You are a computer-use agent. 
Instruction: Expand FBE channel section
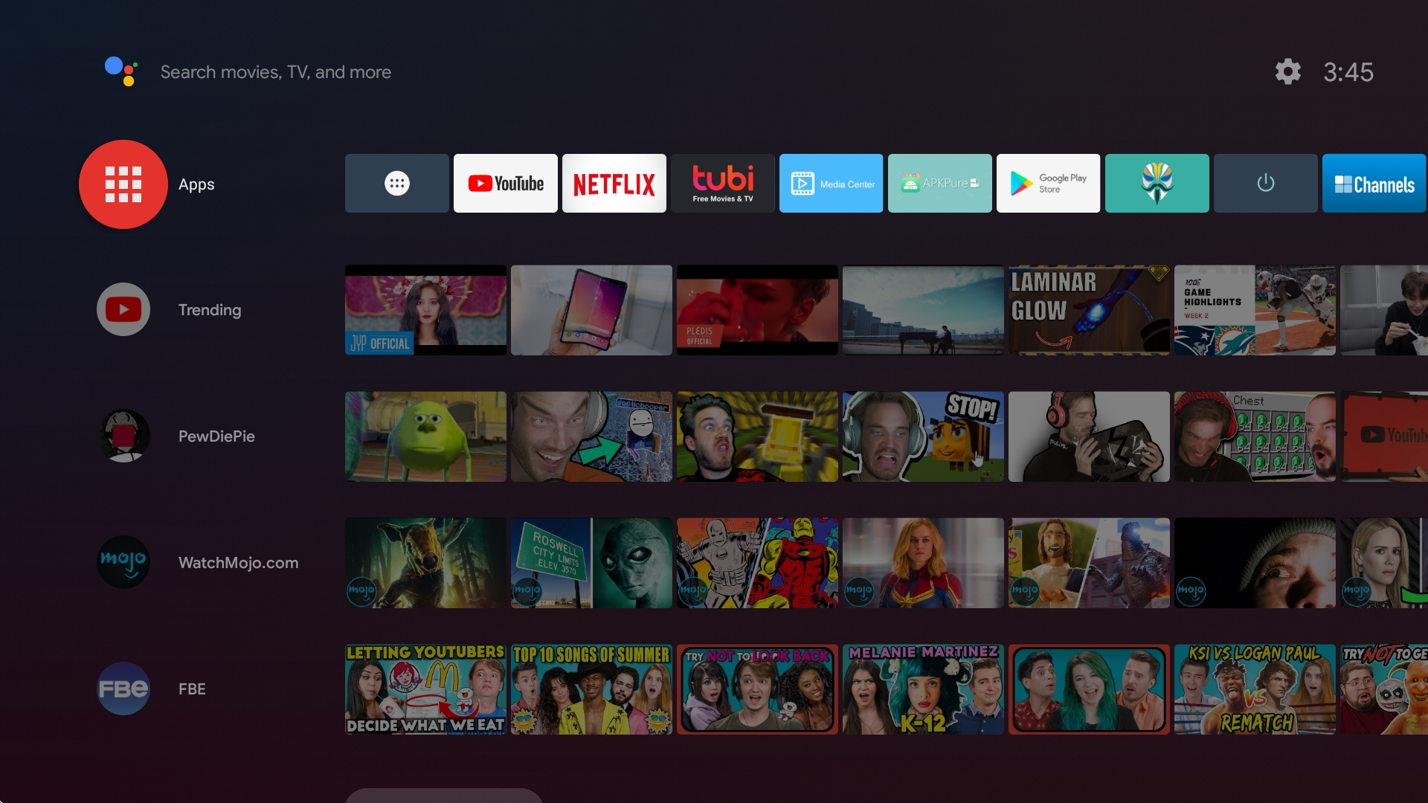coord(122,688)
